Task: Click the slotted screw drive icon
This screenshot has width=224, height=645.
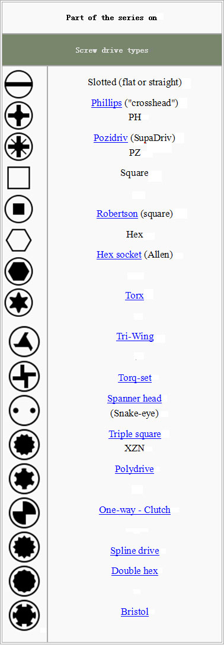Action: [18, 84]
